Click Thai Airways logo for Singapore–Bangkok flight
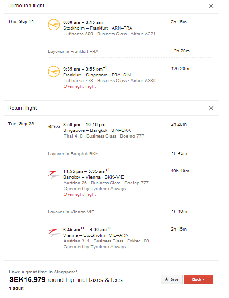The height and width of the screenshot is (298, 229). coord(54,127)
